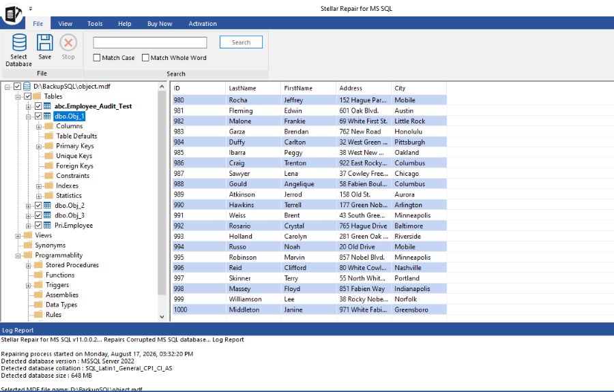Image resolution: width=614 pixels, height=392 pixels.
Task: Click the Indexes folder icon
Action: tap(49, 185)
